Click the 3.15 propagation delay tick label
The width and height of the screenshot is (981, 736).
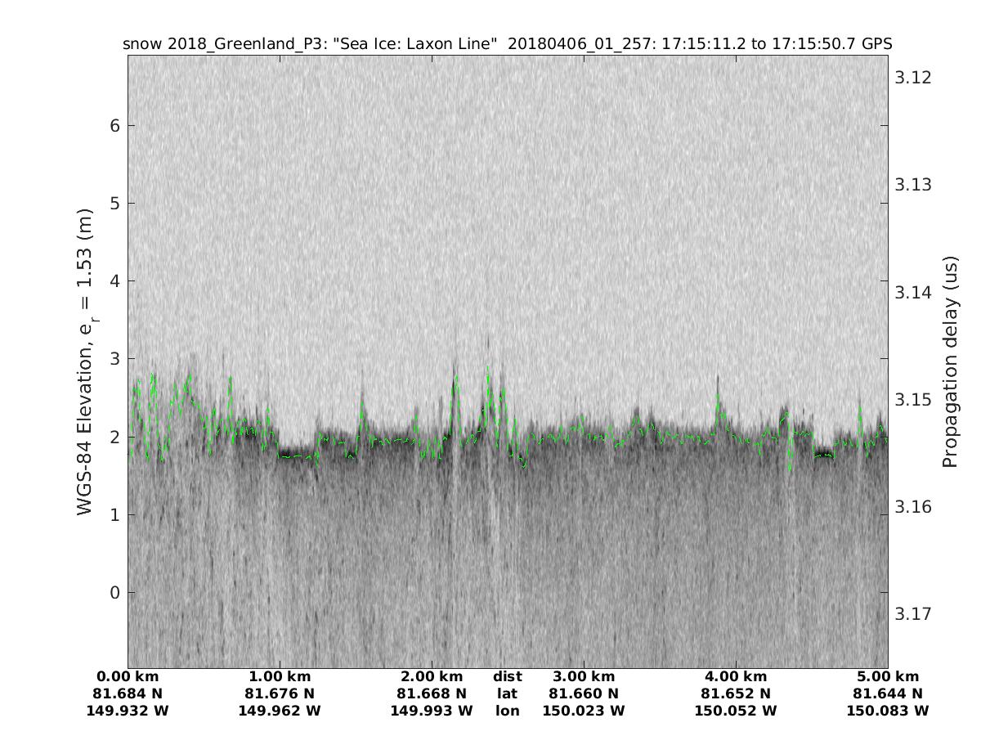(x=912, y=399)
